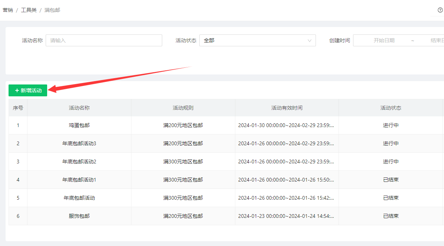Click the 活动有效时间 column header

click(x=287, y=108)
